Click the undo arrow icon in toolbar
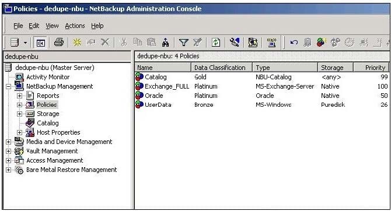This screenshot has height=211, width=391. [x=294, y=43]
